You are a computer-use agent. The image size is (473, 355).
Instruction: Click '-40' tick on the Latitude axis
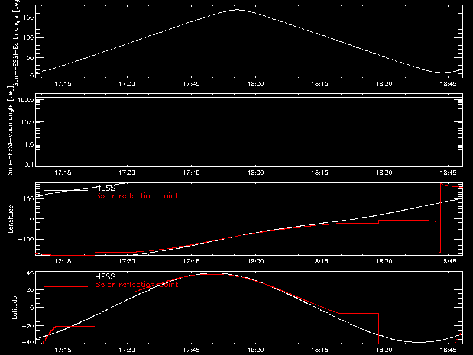point(28,342)
